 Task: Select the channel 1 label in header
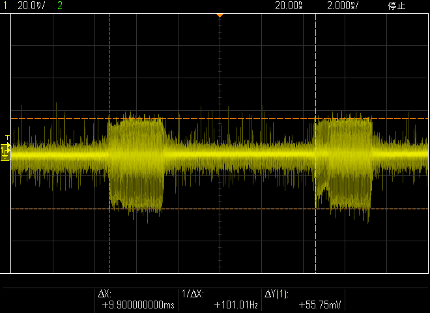(x=5, y=5)
